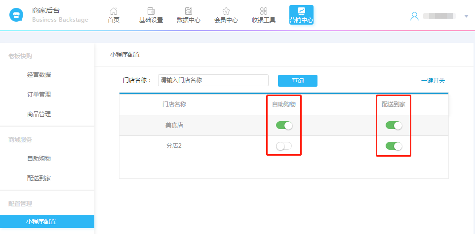The width and height of the screenshot is (475, 234).
Task: Select 收银工具 cashier tools icon
Action: coord(264,11)
